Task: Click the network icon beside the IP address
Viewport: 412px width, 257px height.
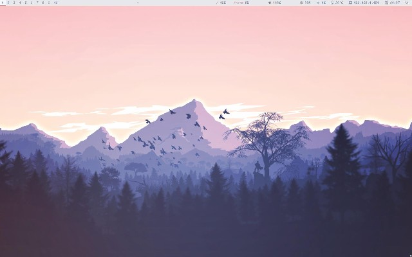Action: pyautogui.click(x=350, y=3)
